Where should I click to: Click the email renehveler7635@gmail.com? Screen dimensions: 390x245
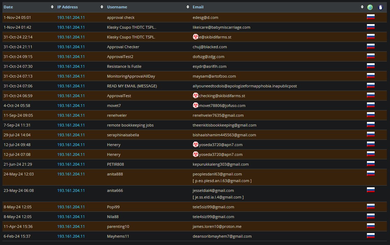218,115
